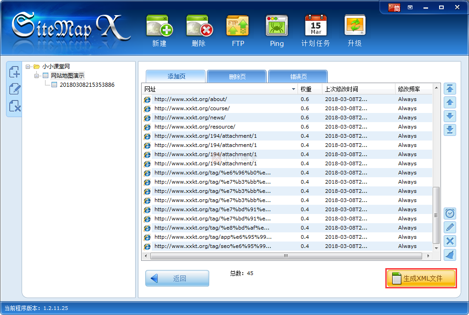
Task: Click the delete page icon in left sidebar
Action: coord(14,106)
